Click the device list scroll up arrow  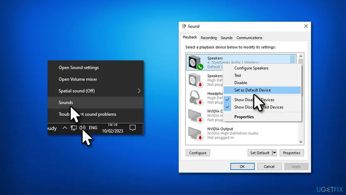pos(301,56)
